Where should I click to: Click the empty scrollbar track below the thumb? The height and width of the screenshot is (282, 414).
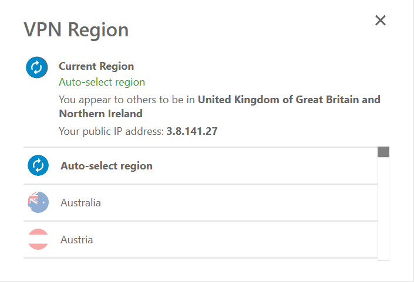(x=383, y=209)
